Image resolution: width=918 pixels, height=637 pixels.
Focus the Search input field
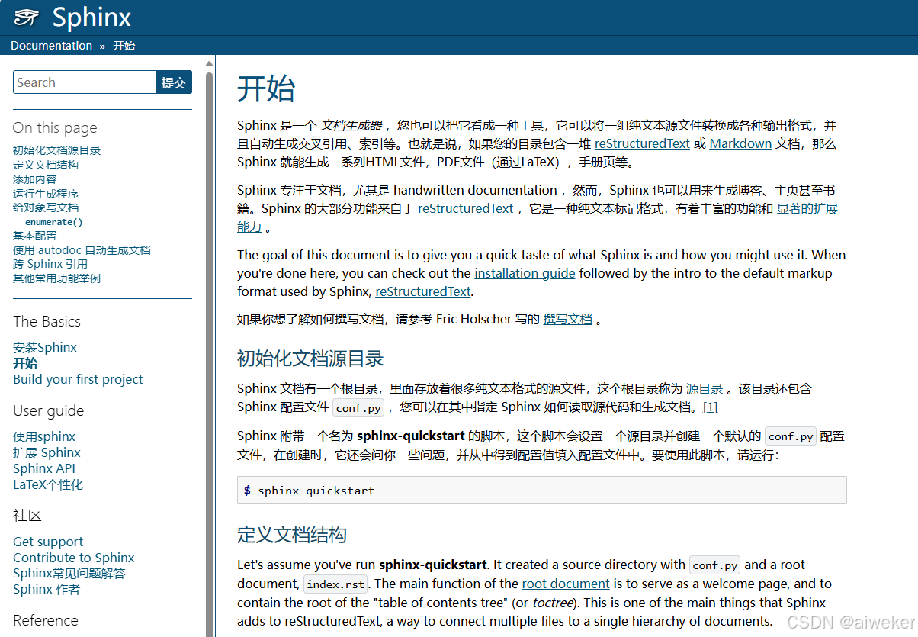[85, 82]
